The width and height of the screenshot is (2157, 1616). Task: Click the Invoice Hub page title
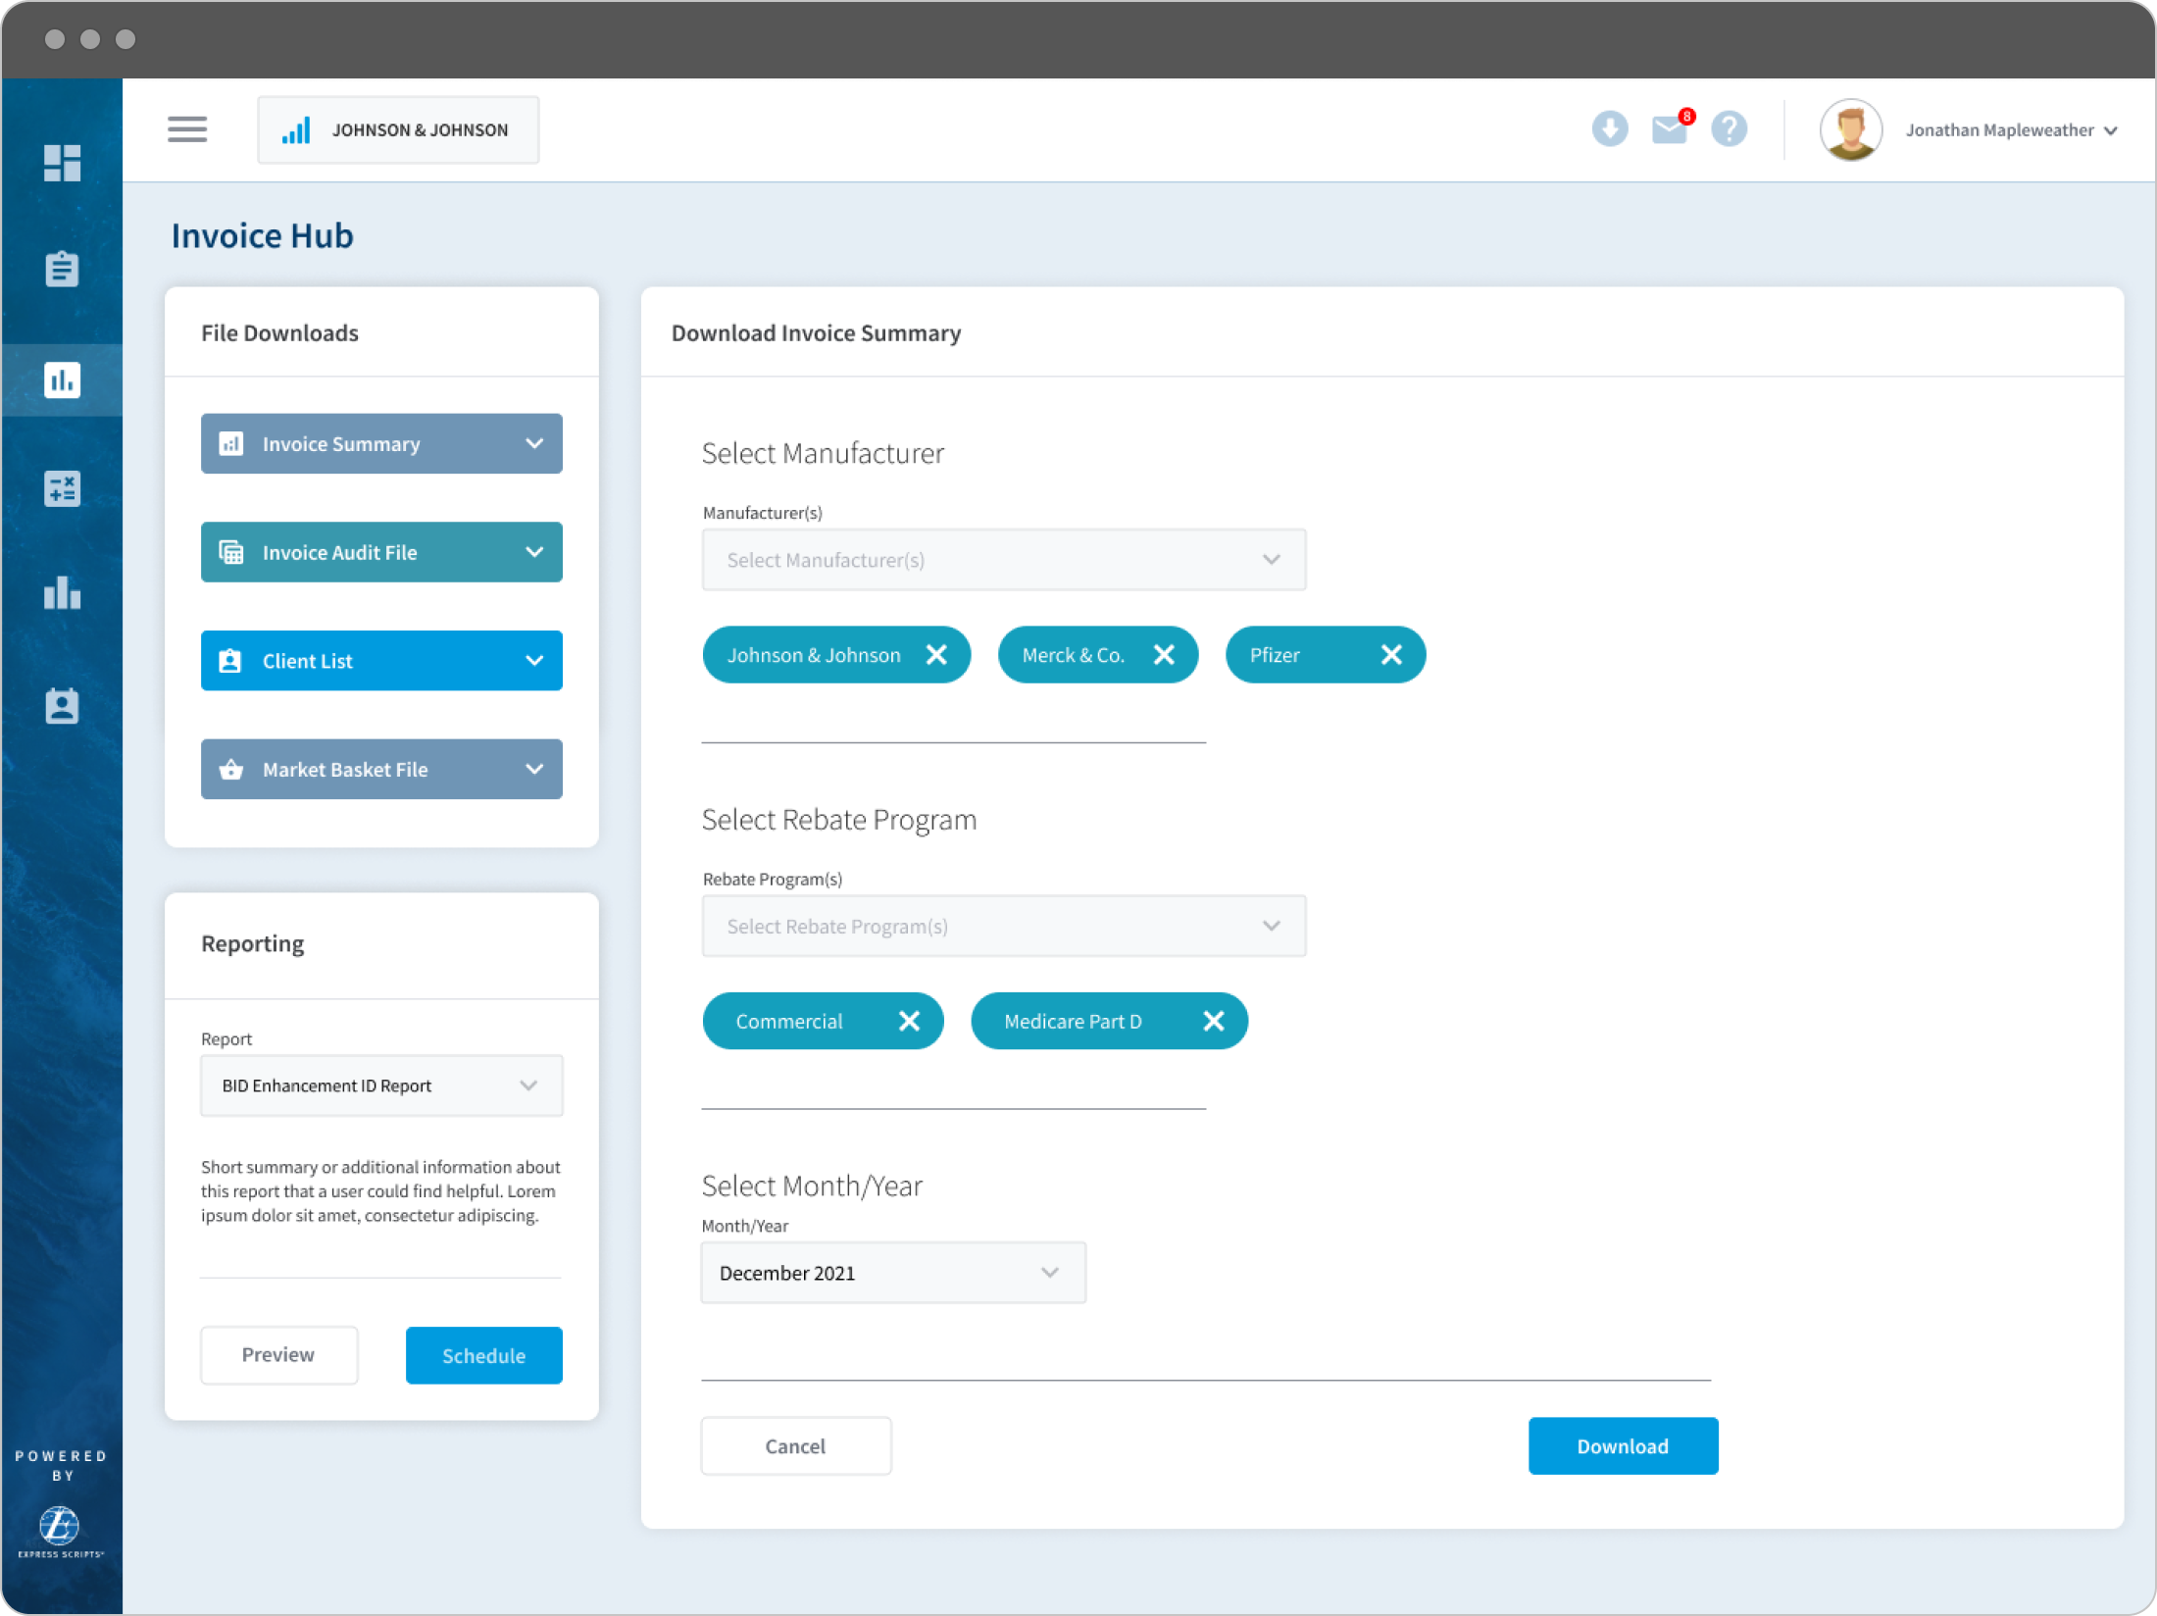click(262, 236)
